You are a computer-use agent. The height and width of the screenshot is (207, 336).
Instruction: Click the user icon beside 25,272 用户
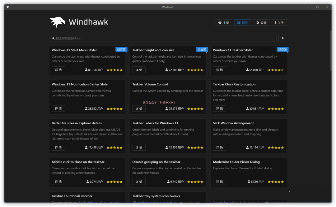pos(166,109)
